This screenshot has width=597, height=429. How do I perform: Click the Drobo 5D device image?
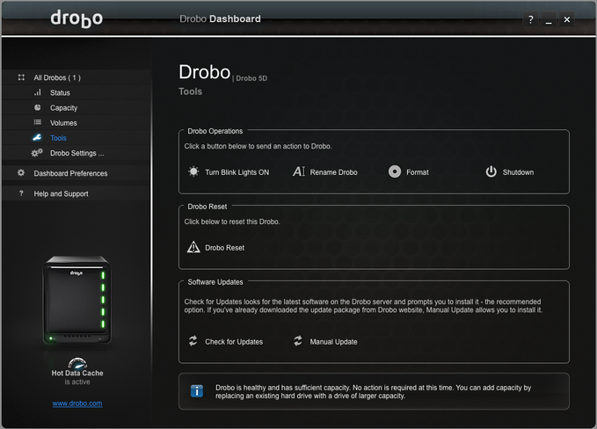pyautogui.click(x=76, y=300)
